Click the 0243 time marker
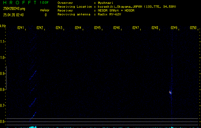The image size is (201, 128). (x=59, y=28)
